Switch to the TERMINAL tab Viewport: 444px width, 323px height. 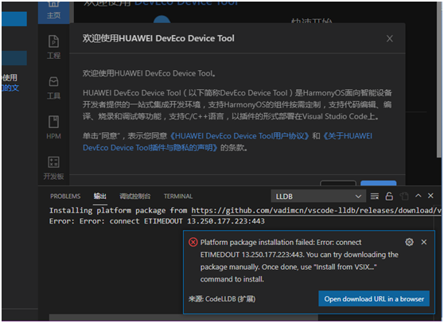tap(178, 197)
